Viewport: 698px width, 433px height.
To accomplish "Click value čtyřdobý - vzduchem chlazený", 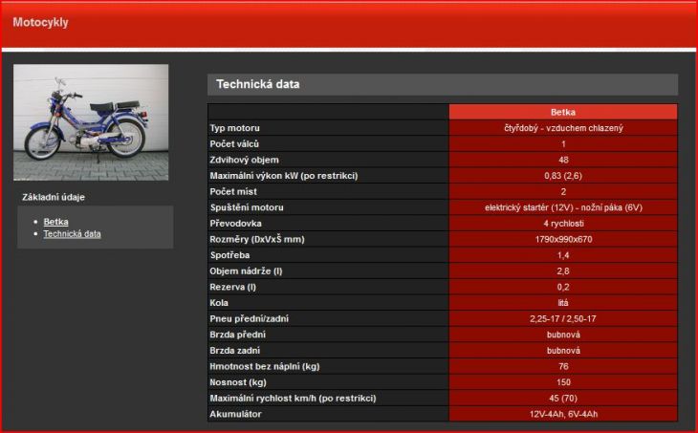I will point(563,128).
